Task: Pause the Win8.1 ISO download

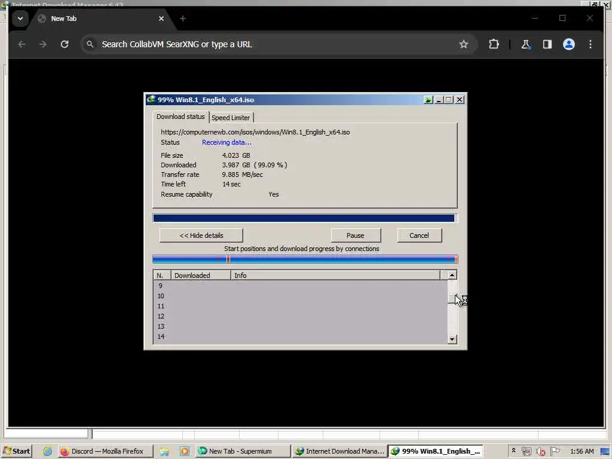Action: pyautogui.click(x=355, y=235)
